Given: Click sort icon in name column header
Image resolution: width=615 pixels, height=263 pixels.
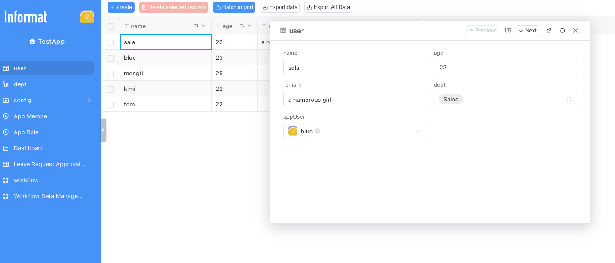Looking at the screenshot, I should [x=196, y=26].
